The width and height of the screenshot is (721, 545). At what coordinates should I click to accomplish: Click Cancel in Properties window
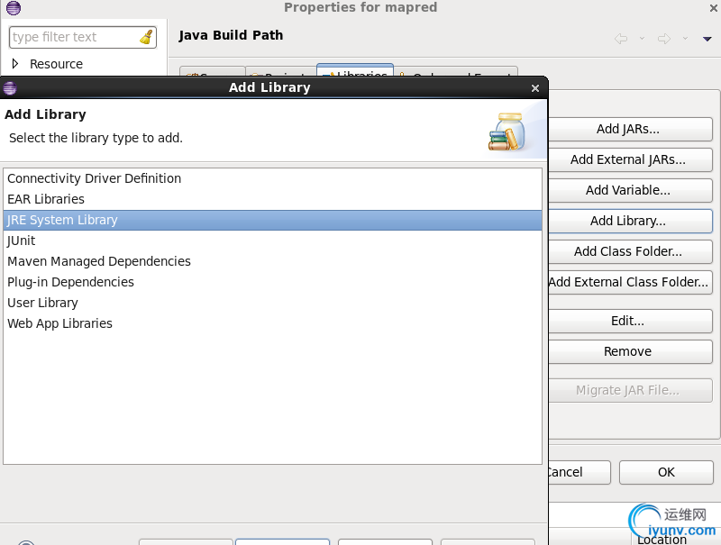pyautogui.click(x=579, y=472)
